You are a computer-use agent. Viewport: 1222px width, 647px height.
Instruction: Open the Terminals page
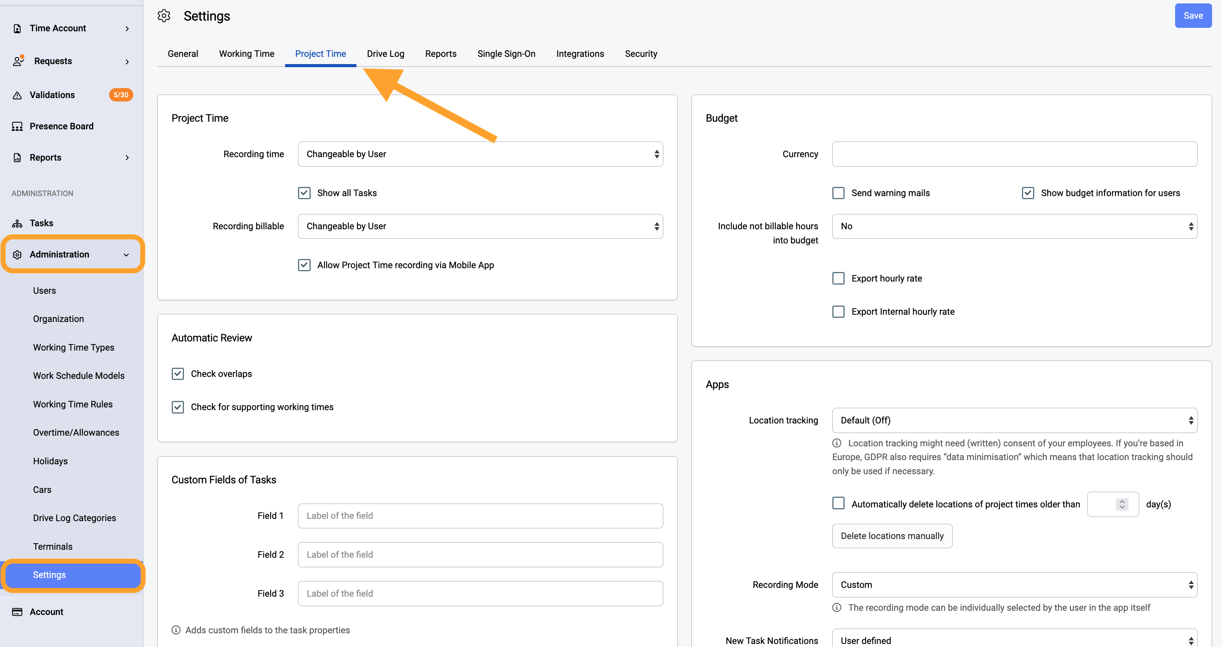[x=53, y=546]
